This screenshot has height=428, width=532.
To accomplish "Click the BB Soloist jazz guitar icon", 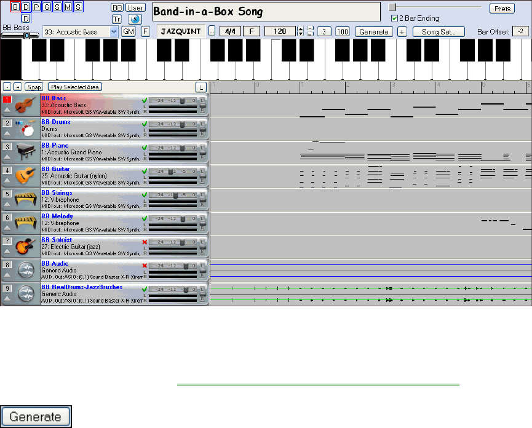I will [26, 247].
